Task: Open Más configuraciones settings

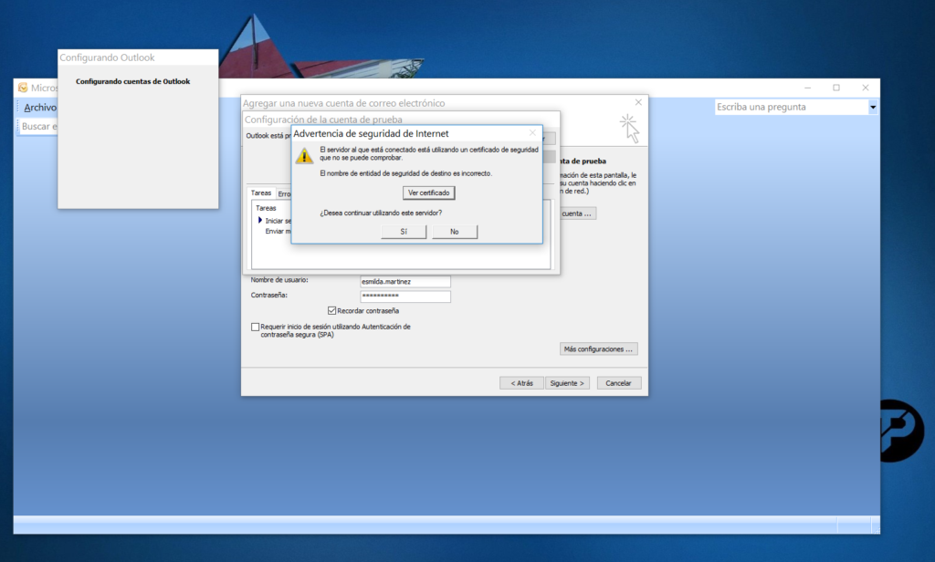Action: (x=598, y=349)
